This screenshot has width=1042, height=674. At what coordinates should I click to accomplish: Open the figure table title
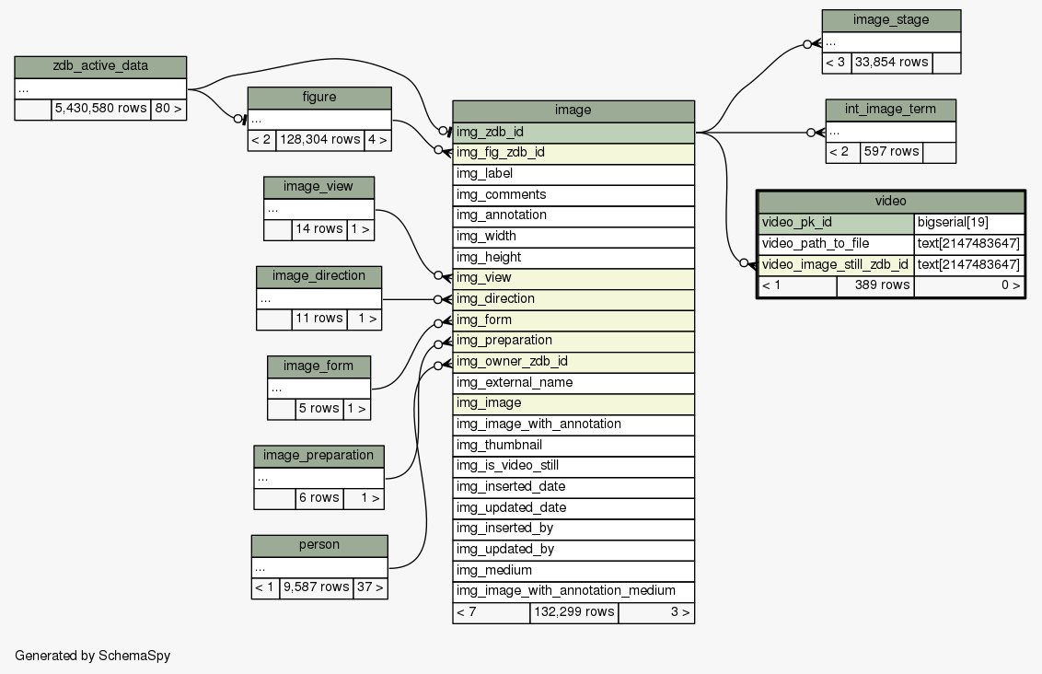(x=318, y=98)
